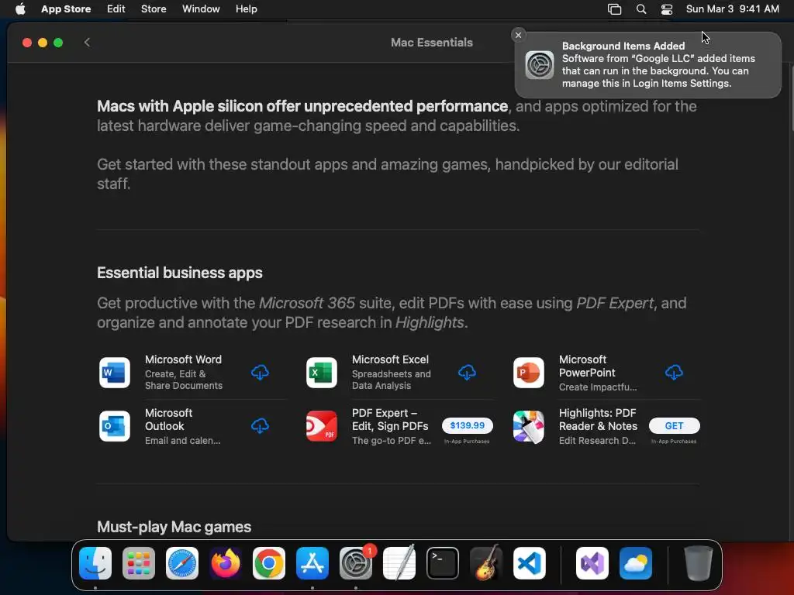Click the Essential business apps heading
Viewport: 794px width, 595px height.
tap(180, 273)
